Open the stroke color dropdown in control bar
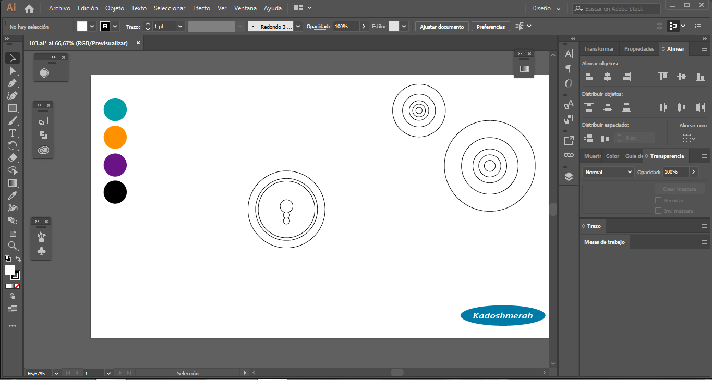This screenshot has height=380, width=712. click(115, 26)
